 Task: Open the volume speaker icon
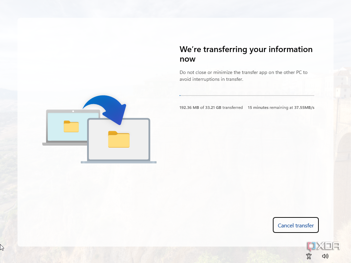pyautogui.click(x=325, y=256)
